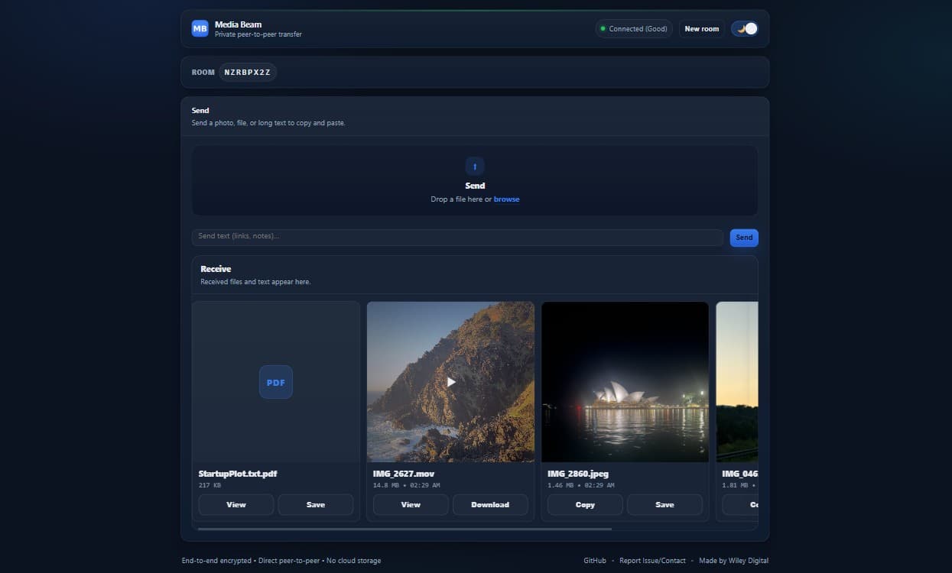
Task: Click the moon icon on the theme switch
Action: click(x=739, y=28)
